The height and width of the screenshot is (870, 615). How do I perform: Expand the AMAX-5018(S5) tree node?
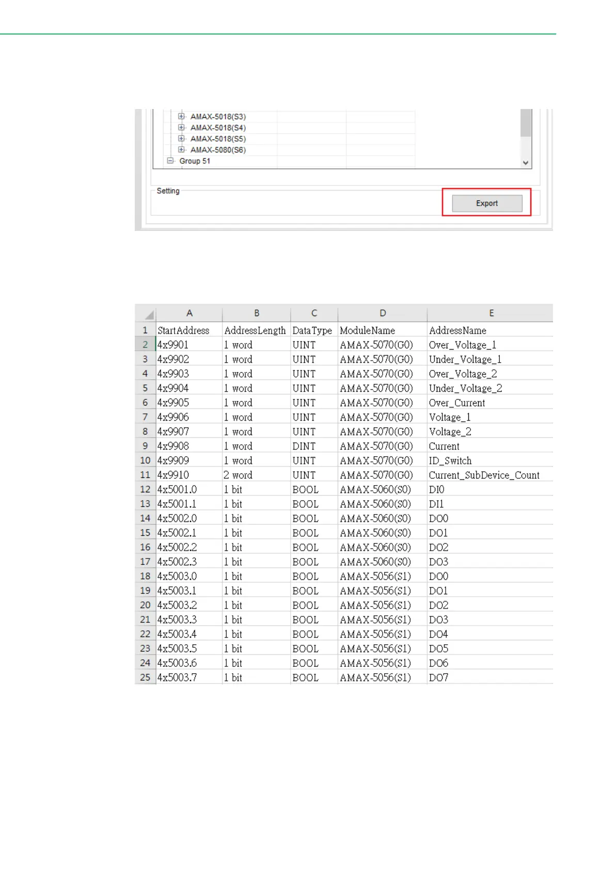click(x=181, y=138)
